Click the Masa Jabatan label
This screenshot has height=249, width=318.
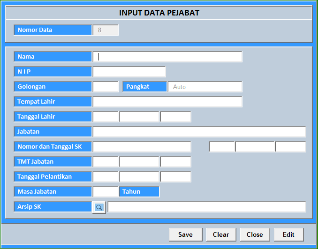coord(53,192)
